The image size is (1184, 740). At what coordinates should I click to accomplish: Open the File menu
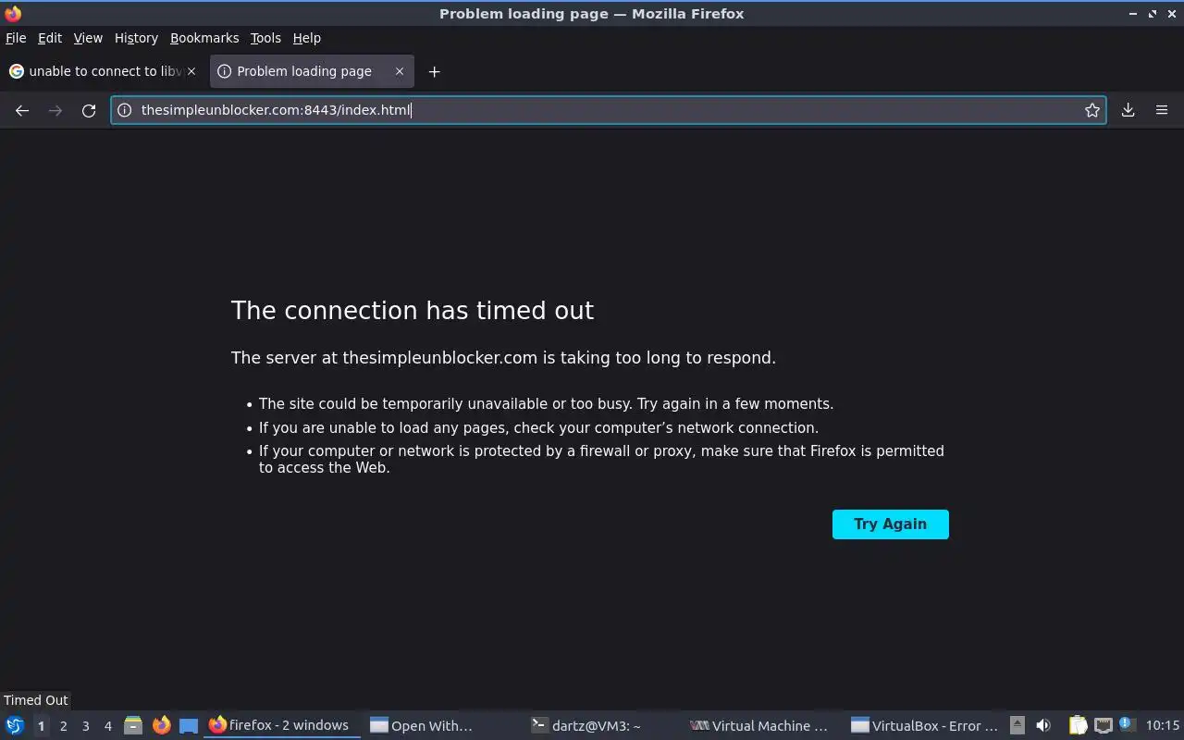tap(16, 38)
